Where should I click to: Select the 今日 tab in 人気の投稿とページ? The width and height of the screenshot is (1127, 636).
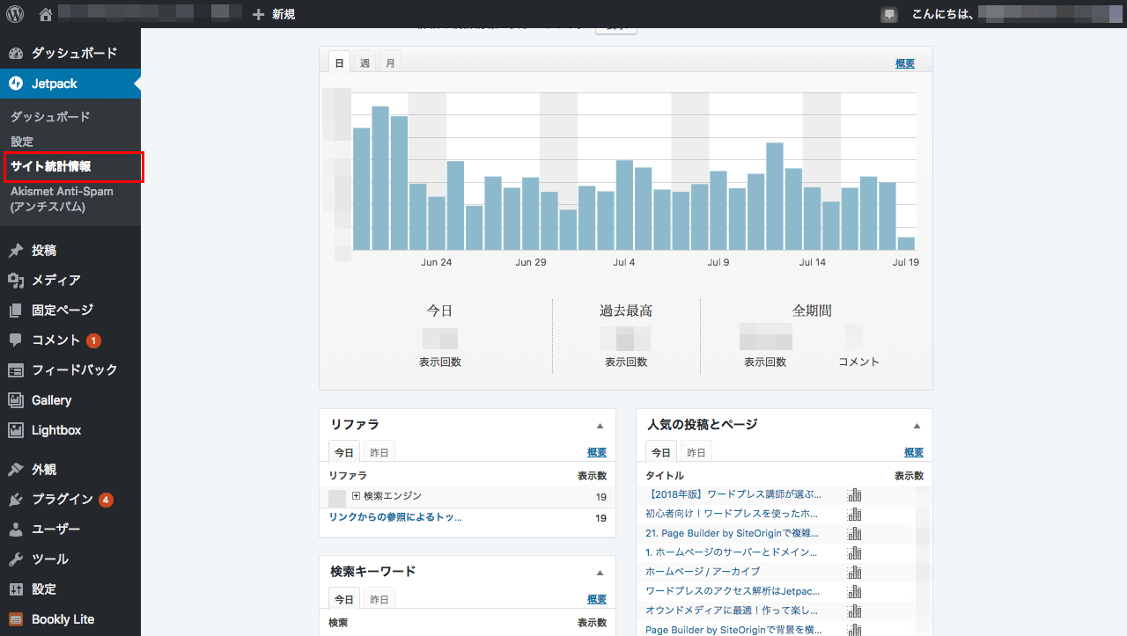tap(661, 451)
